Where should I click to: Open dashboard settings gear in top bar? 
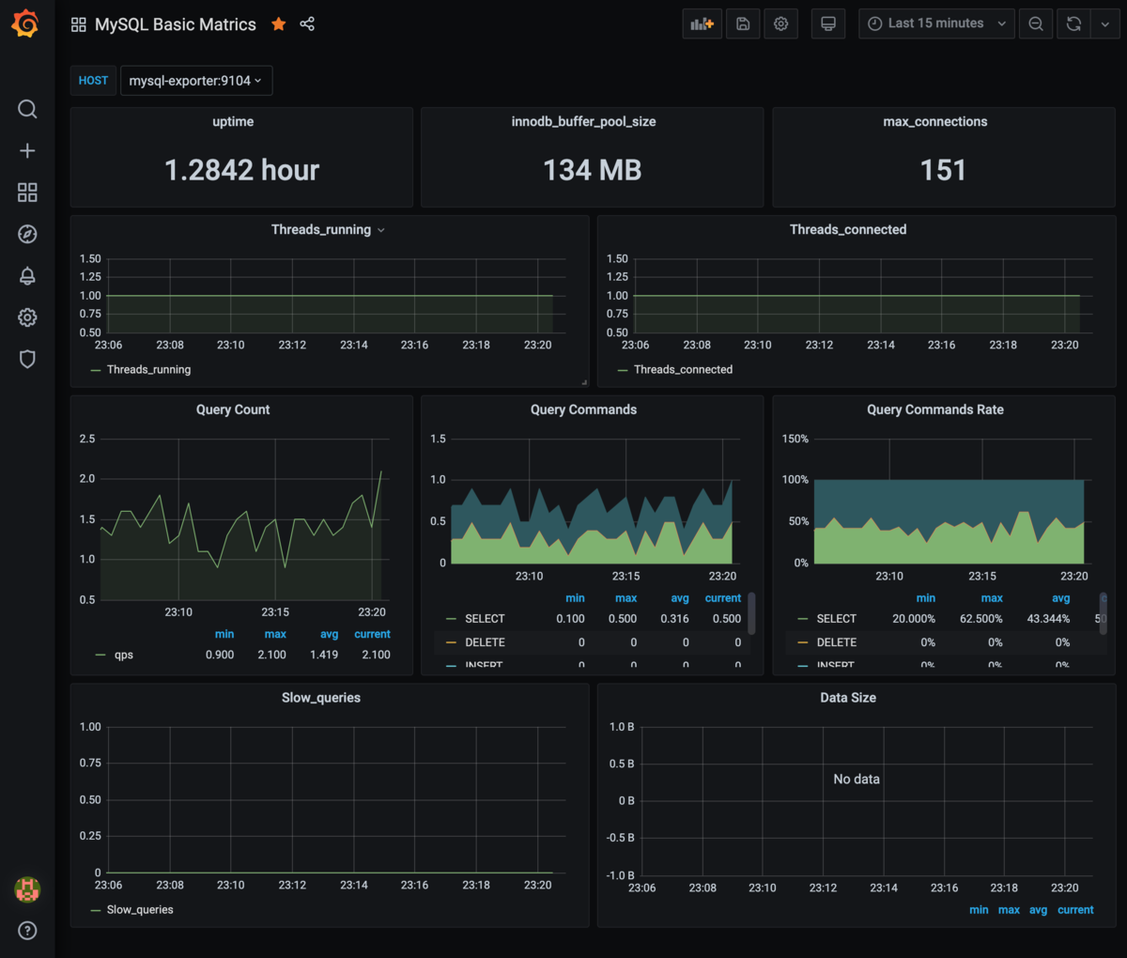780,23
